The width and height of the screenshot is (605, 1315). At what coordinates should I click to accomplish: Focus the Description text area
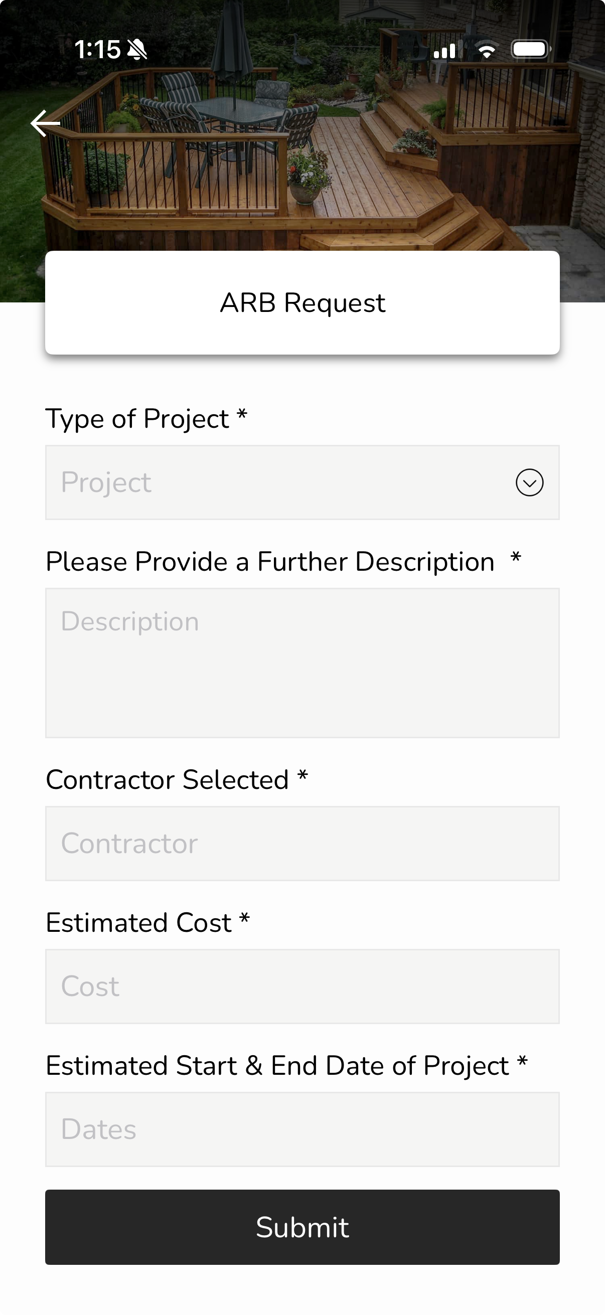pyautogui.click(x=302, y=663)
